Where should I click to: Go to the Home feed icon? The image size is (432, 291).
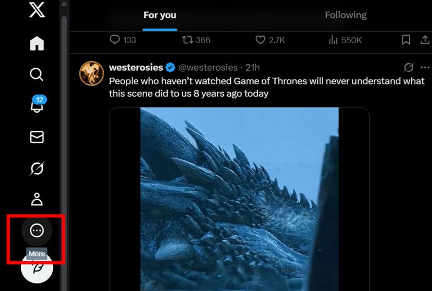37,44
